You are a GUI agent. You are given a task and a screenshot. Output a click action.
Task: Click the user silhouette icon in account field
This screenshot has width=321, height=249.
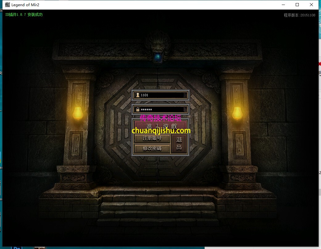coord(138,95)
